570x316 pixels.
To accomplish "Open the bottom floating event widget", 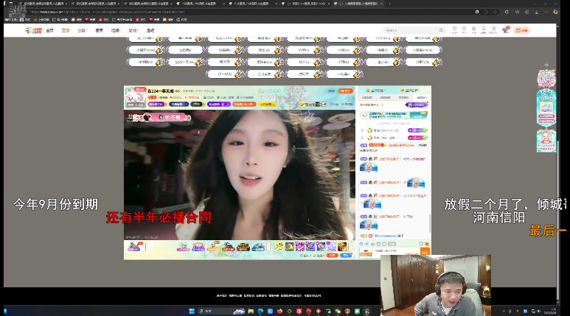I will point(546,141).
